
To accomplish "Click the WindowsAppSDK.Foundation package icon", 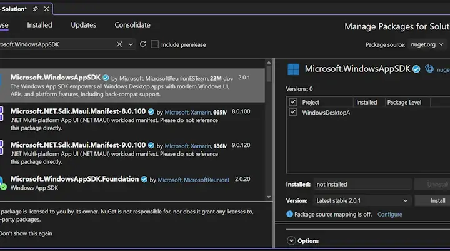I will 3,183.
